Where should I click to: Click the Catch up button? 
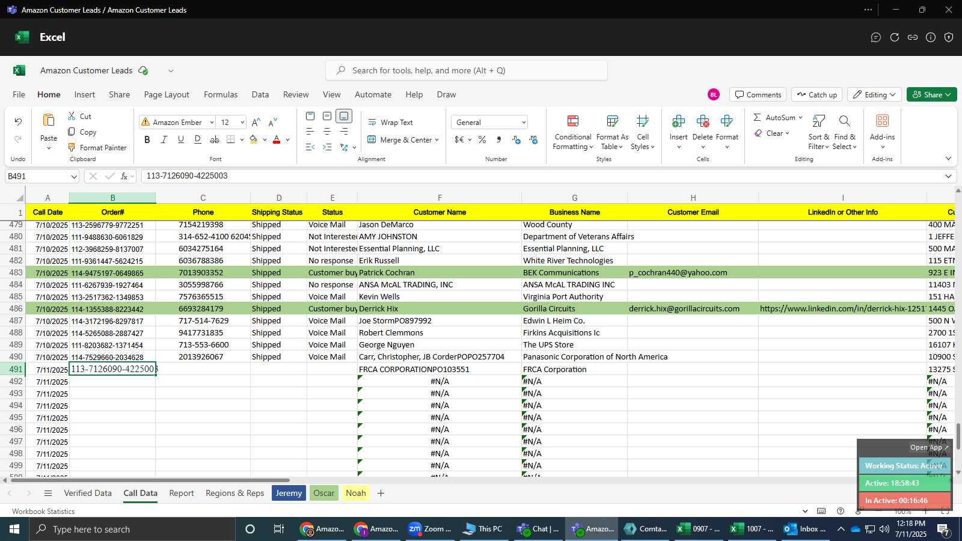pos(816,94)
